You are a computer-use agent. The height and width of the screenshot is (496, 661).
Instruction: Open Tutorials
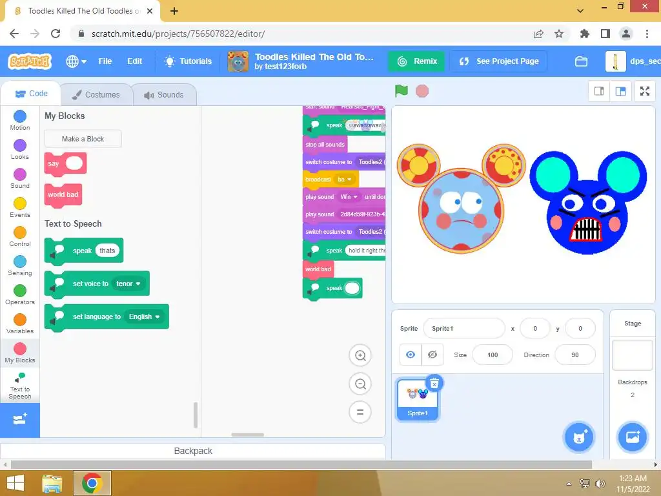[x=188, y=61]
